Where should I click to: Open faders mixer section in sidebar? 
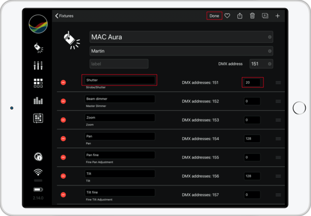click(x=38, y=66)
